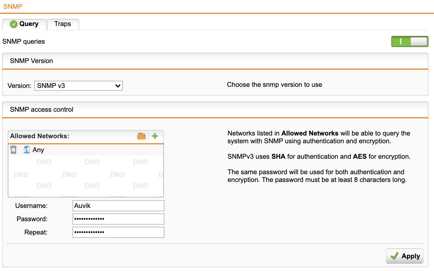434x271 pixels.
Task: Click into the Repeat password field
Action: [x=118, y=232]
